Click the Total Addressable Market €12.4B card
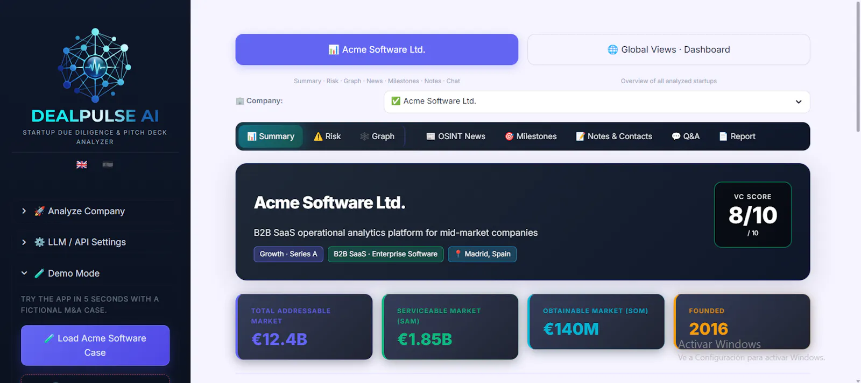Image resolution: width=861 pixels, height=383 pixels. tap(304, 327)
